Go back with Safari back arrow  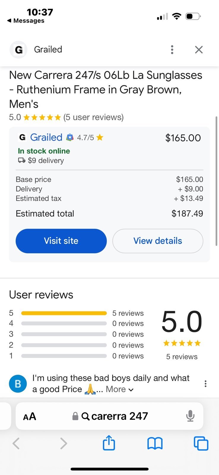(16, 444)
